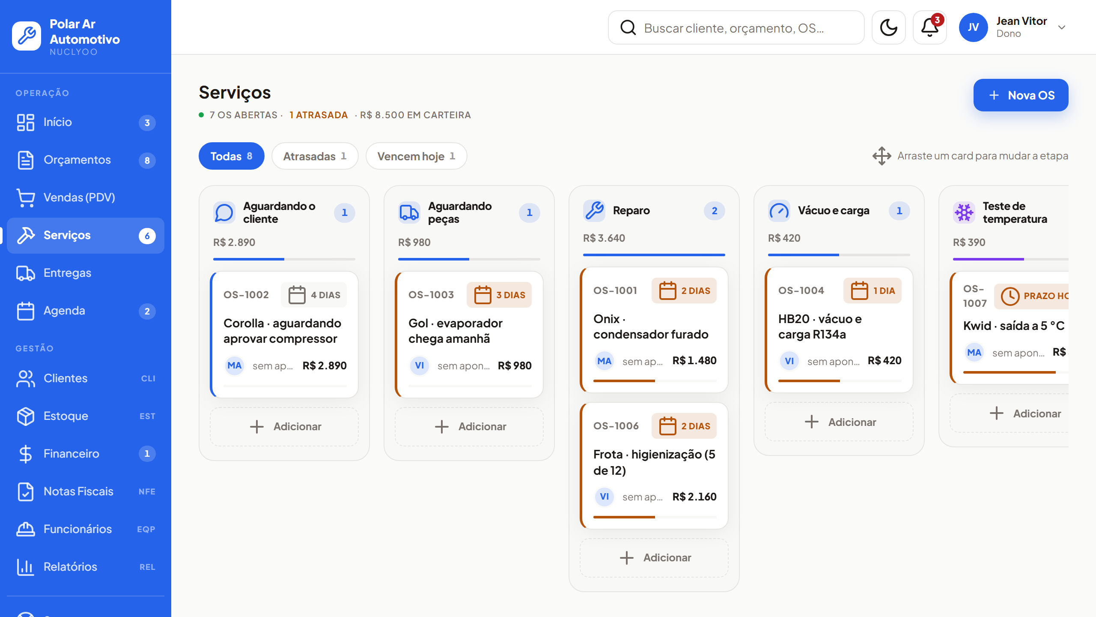The width and height of the screenshot is (1096, 617).
Task: Click the Vácuo e carga gauge icon
Action: pos(779,210)
